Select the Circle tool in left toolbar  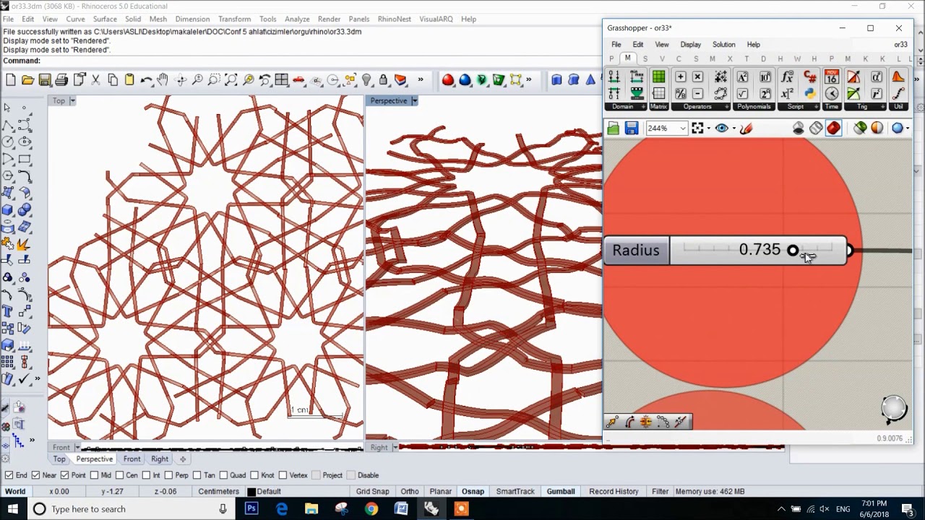pos(7,142)
